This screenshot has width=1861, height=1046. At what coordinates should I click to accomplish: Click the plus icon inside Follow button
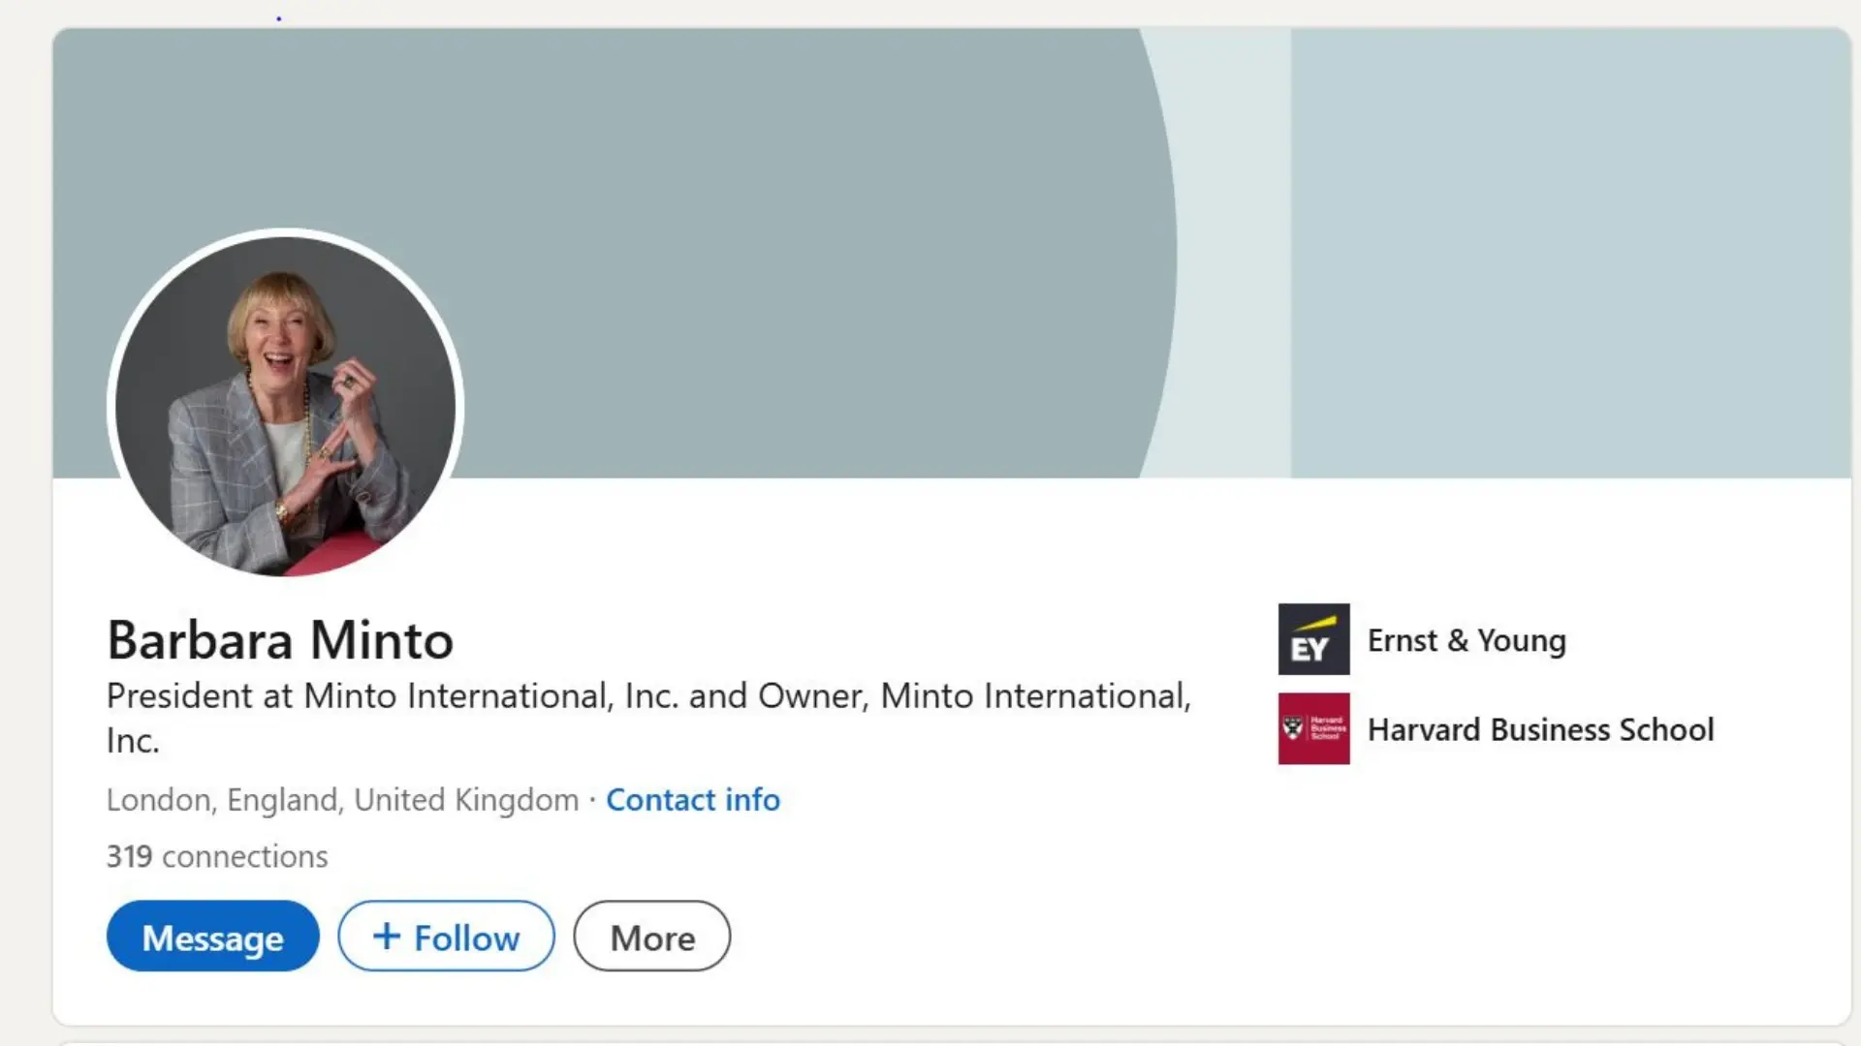coord(387,936)
